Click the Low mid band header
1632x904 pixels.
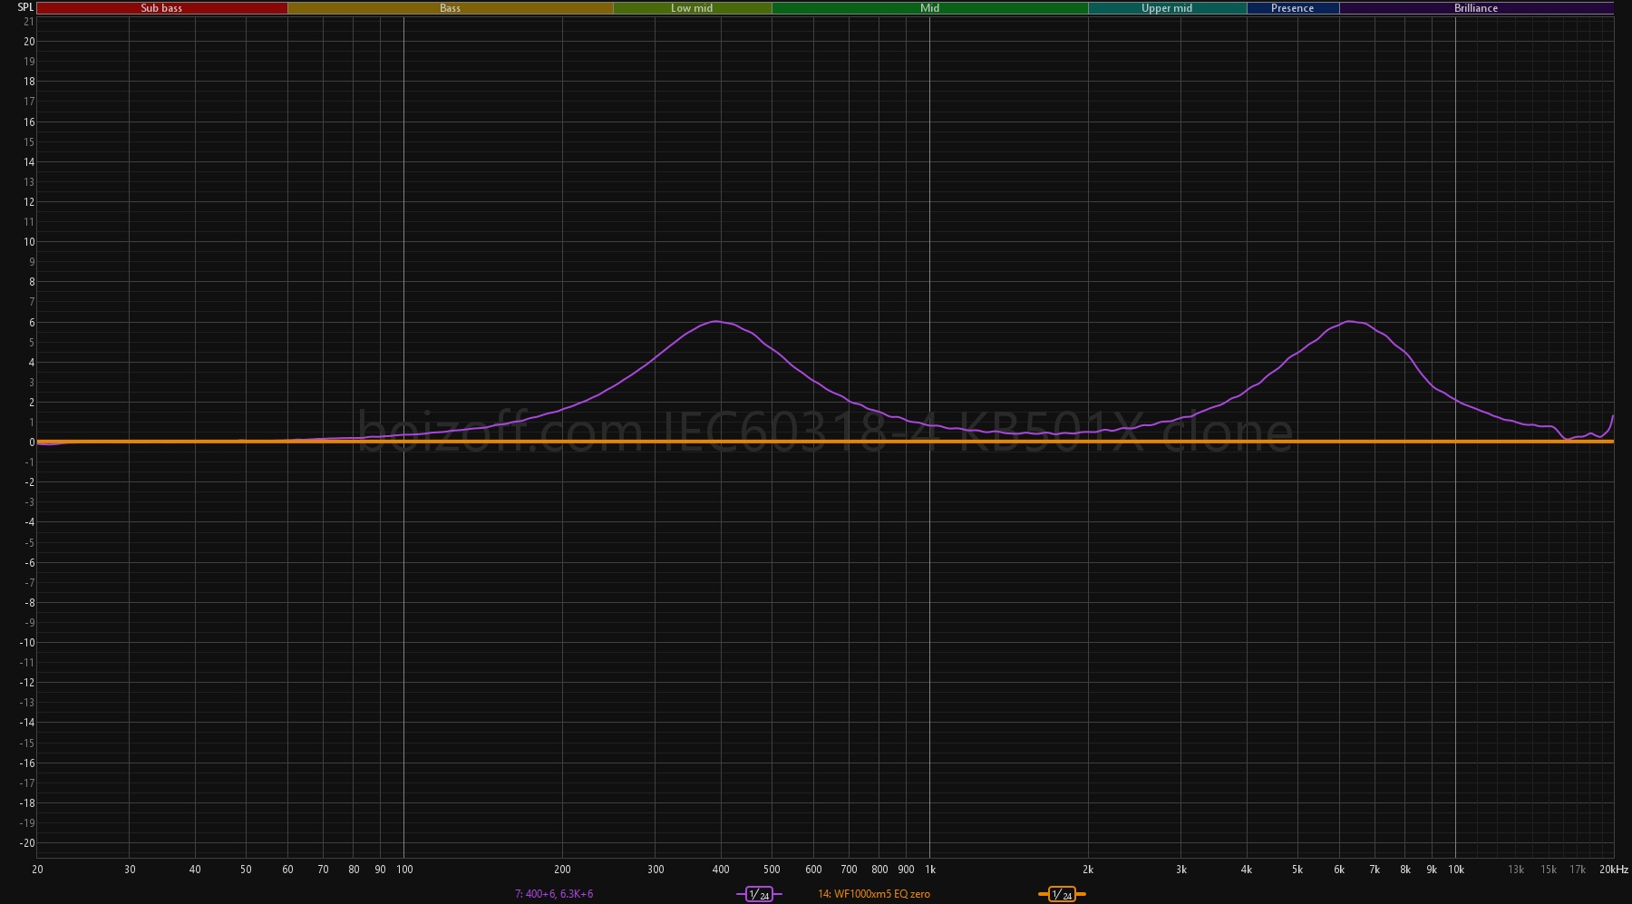point(692,8)
